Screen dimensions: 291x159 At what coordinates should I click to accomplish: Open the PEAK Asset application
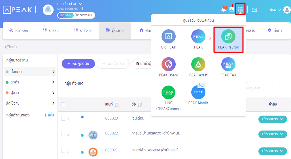pyautogui.click(x=198, y=67)
